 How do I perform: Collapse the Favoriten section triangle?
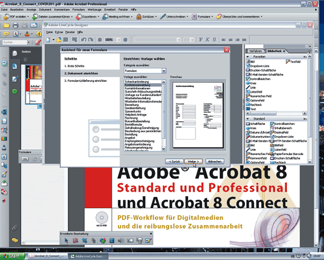[x=247, y=57]
